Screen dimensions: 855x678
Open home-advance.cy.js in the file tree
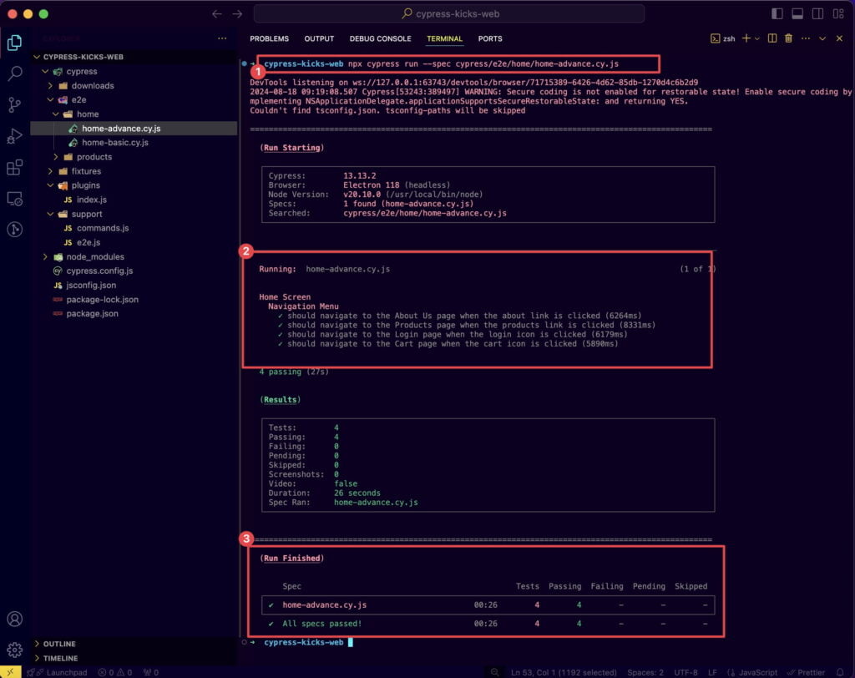(134, 129)
